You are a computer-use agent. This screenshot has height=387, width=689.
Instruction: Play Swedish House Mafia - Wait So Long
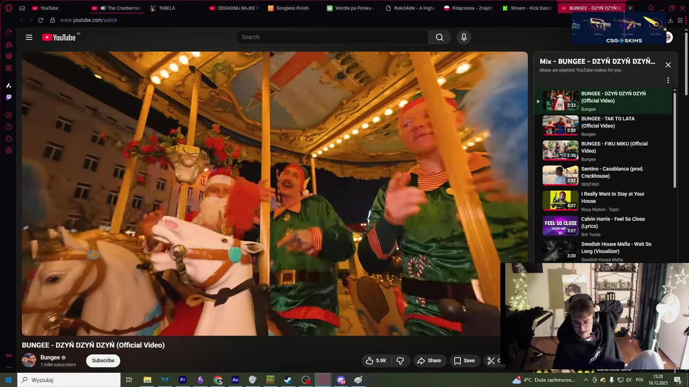click(603, 252)
